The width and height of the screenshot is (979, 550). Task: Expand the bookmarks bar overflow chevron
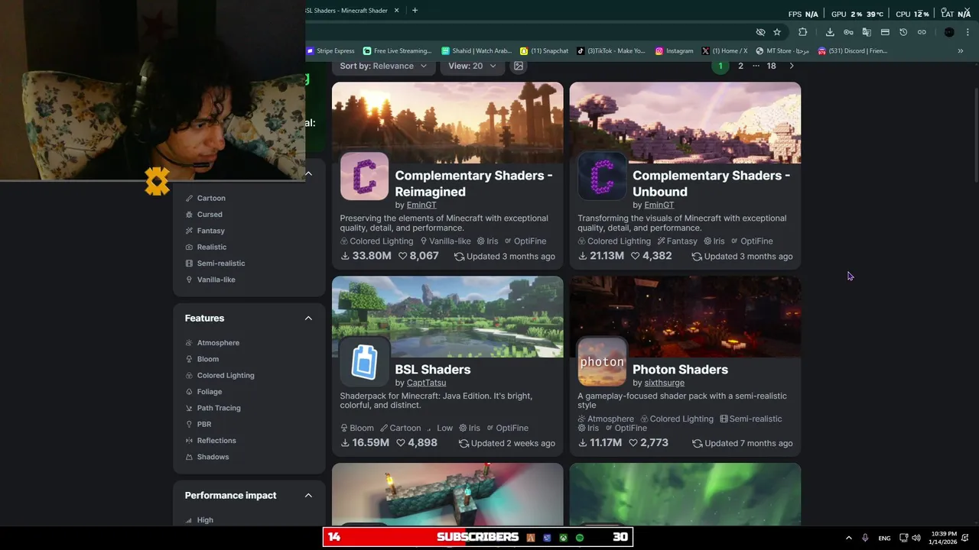(x=961, y=51)
